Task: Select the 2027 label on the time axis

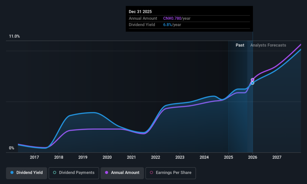Action: pyautogui.click(x=277, y=157)
